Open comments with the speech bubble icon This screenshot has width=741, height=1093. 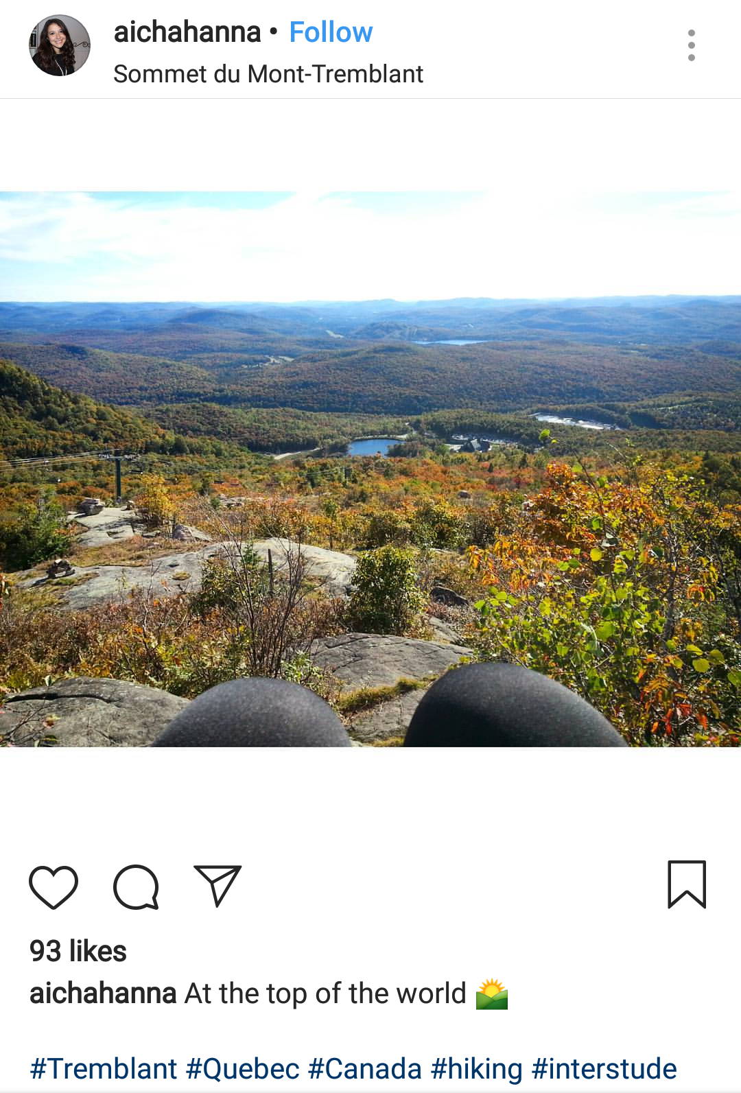pos(136,886)
